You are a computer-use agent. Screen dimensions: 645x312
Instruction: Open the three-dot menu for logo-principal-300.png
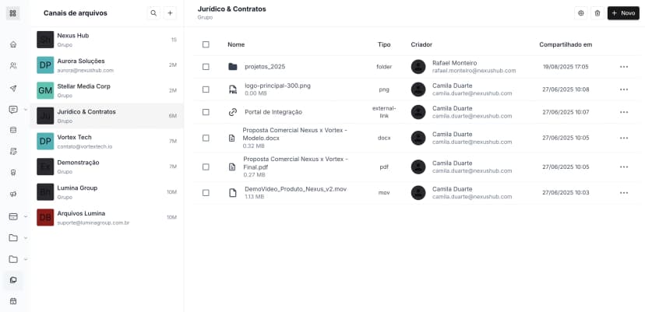[x=623, y=89]
